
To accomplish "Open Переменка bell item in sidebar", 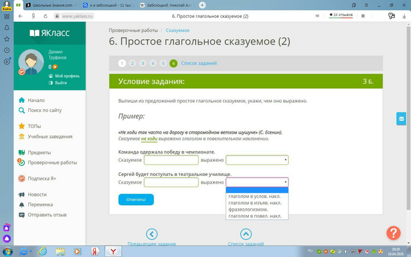I will [x=36, y=204].
